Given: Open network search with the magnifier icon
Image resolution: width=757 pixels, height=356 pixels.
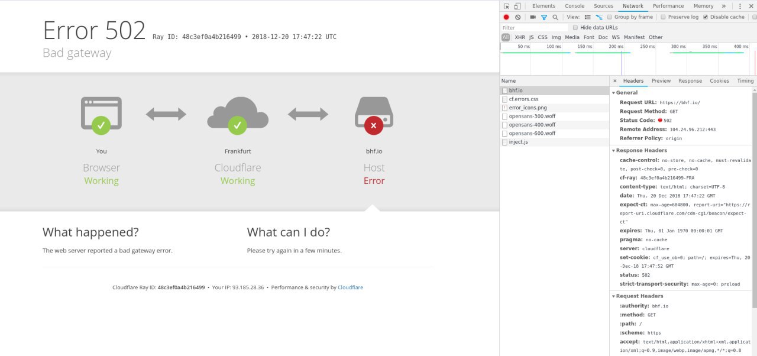Looking at the screenshot, I should tap(555, 17).
